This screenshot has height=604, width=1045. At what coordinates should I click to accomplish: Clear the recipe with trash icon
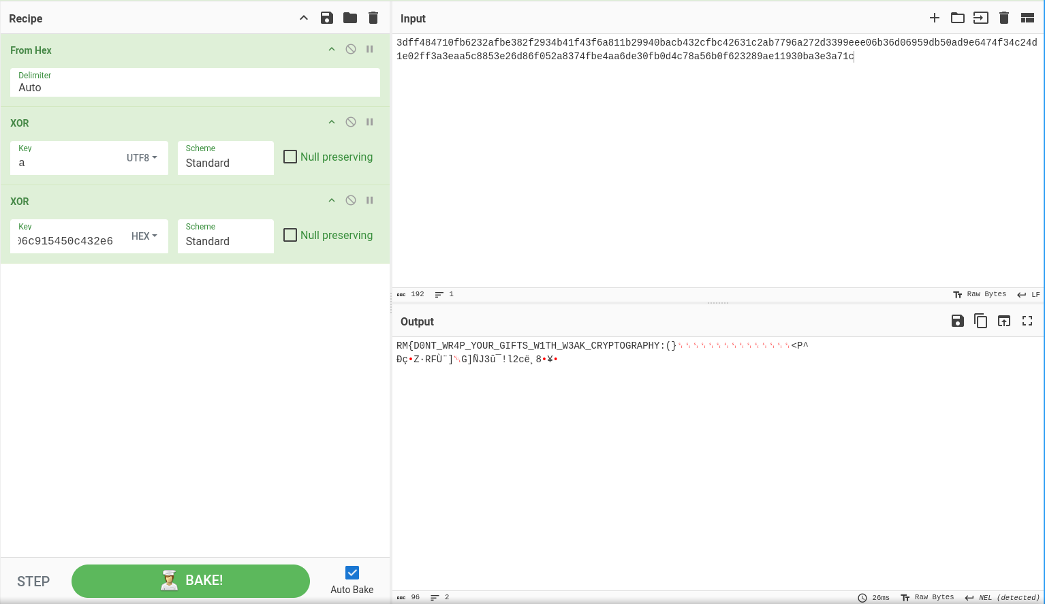373,18
